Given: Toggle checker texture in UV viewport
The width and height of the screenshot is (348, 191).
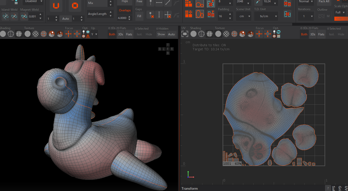Looking at the screenshot, I should coord(226,34).
